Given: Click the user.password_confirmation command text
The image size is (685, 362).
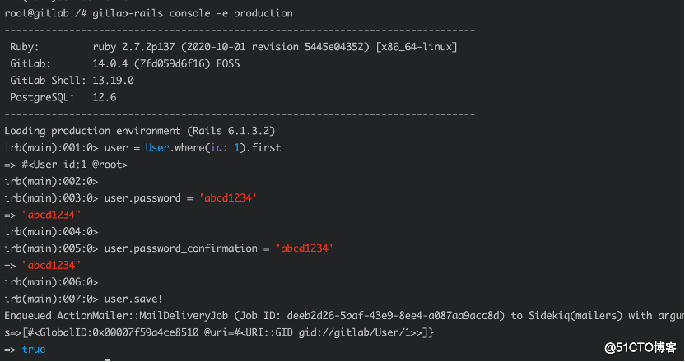Looking at the screenshot, I should coord(180,248).
